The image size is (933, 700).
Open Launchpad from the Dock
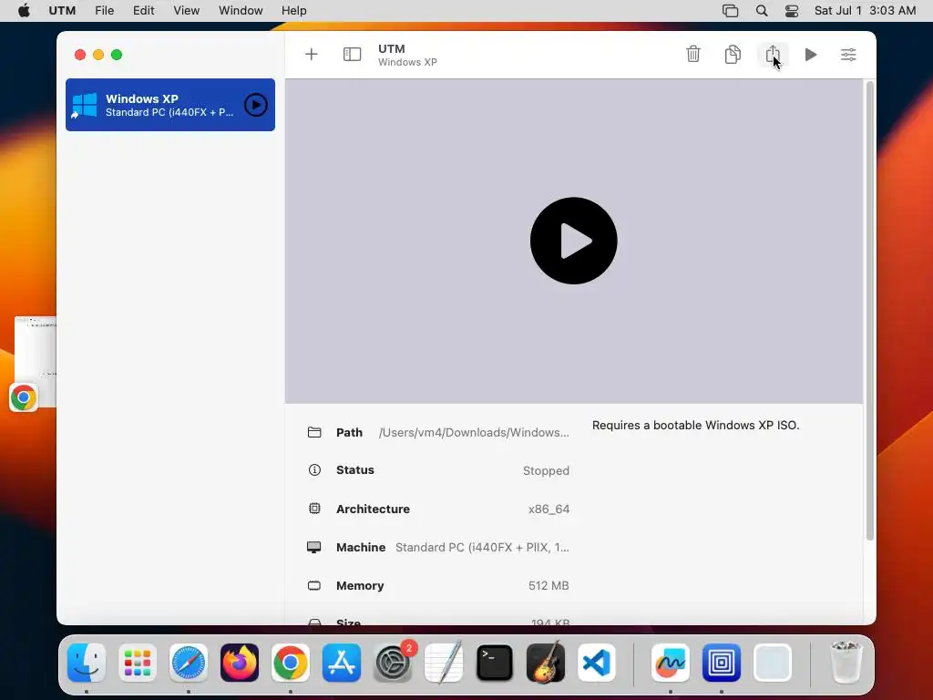[138, 663]
